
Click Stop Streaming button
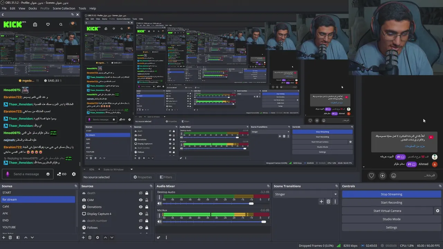click(391, 194)
